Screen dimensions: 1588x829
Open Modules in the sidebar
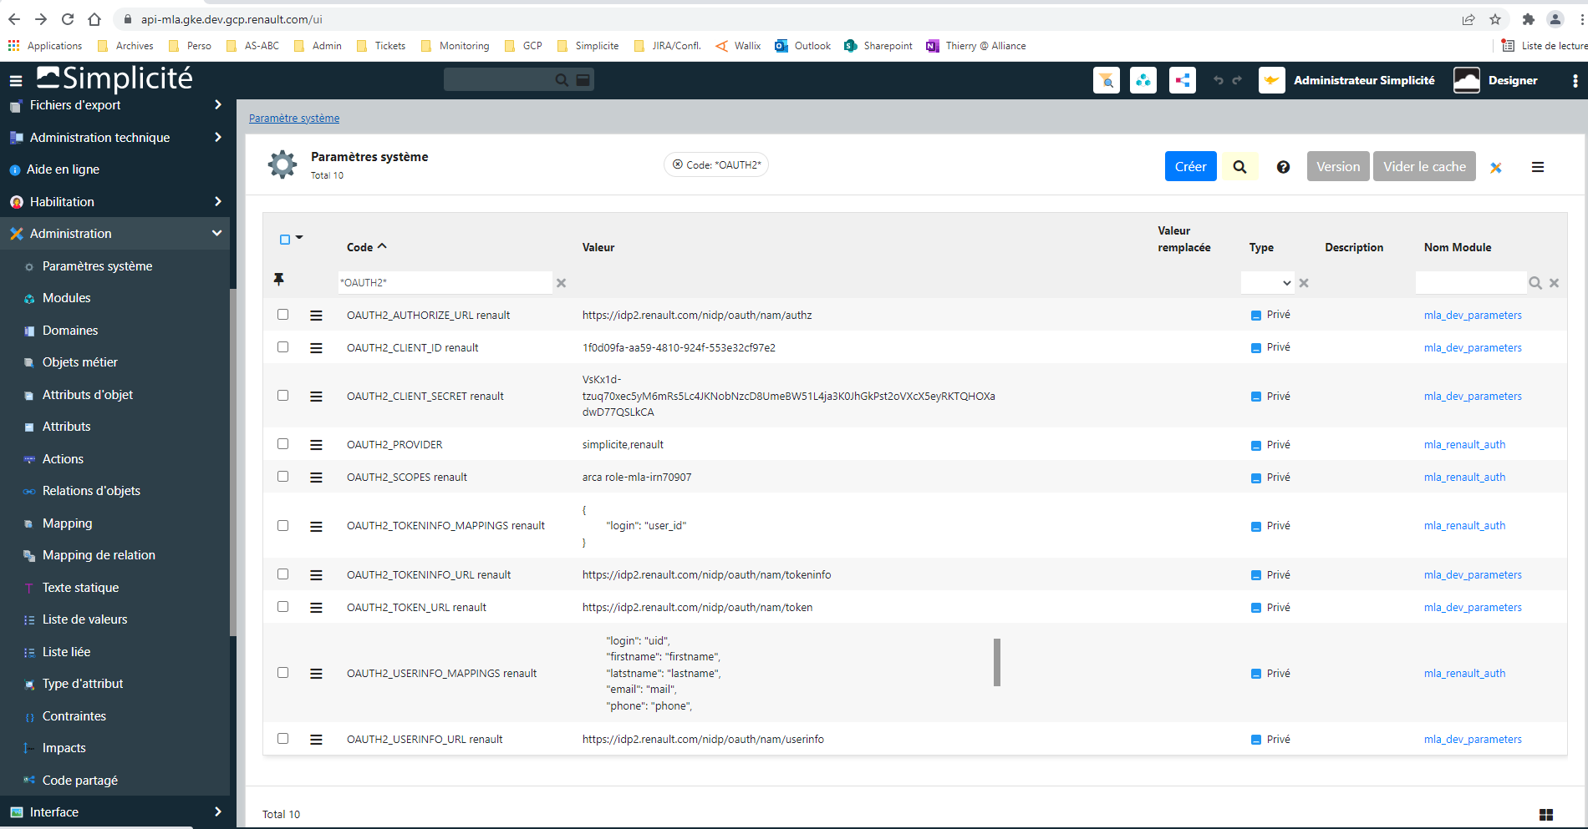[66, 298]
